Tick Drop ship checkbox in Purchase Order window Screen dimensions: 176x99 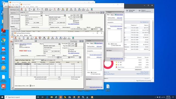(74, 23)
